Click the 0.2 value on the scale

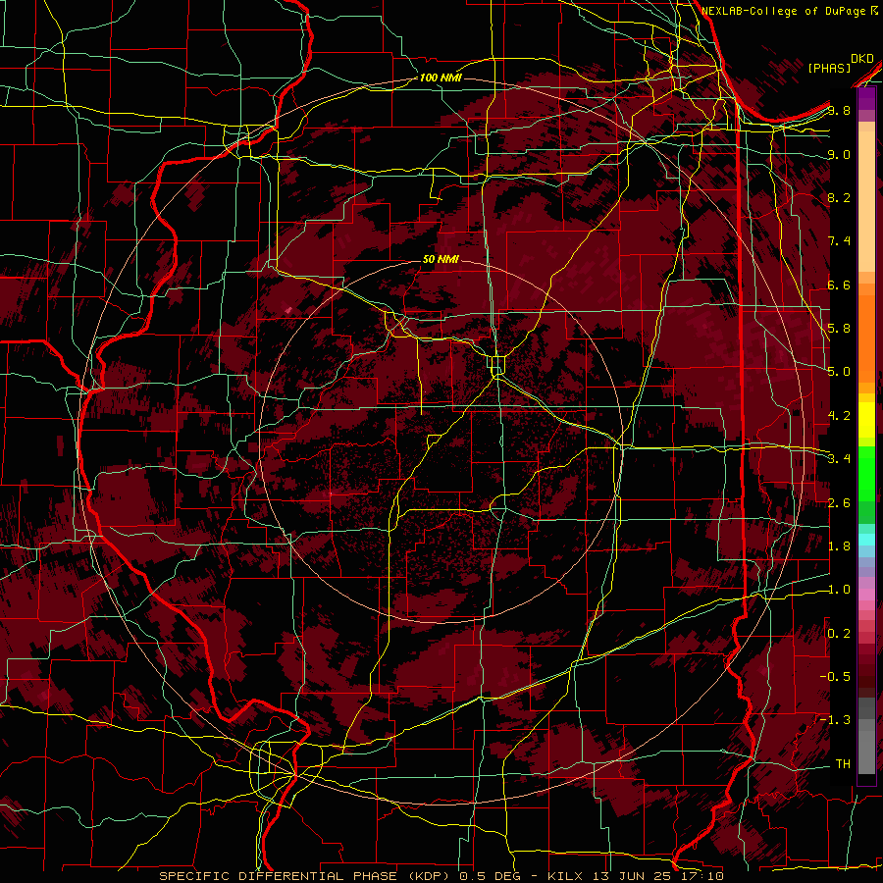839,634
